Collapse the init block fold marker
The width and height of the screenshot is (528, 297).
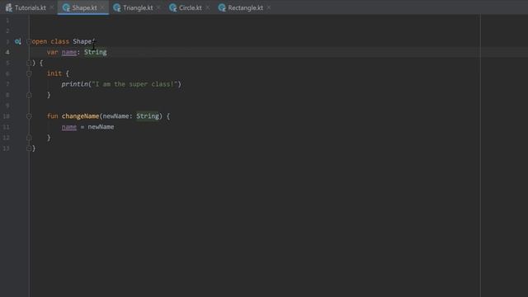pos(29,73)
